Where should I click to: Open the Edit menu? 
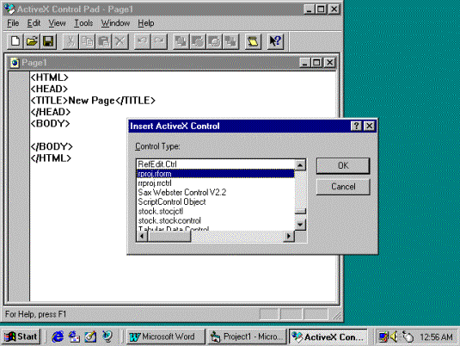tap(34, 23)
